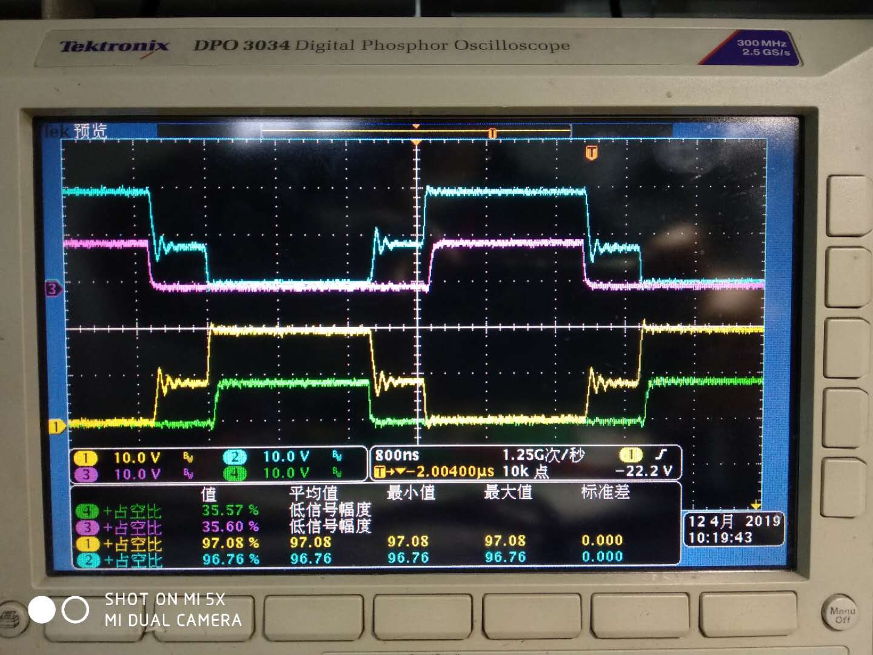Click the channel 3 "低信号幅度" warning text
This screenshot has width=873, height=655.
[330, 526]
